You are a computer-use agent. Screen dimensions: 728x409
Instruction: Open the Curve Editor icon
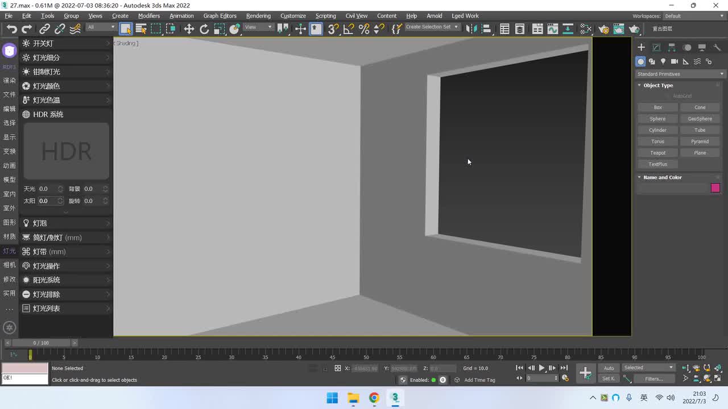point(553,29)
